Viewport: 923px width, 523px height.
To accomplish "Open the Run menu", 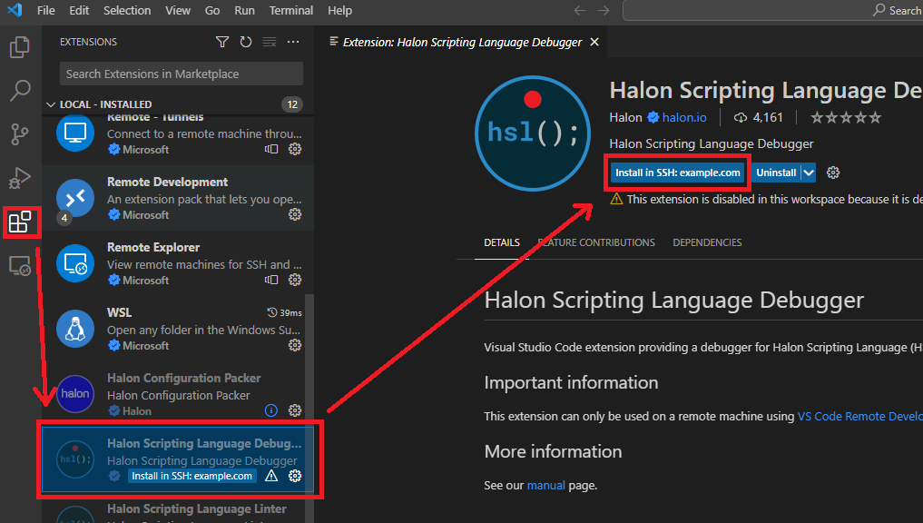I will tap(244, 11).
